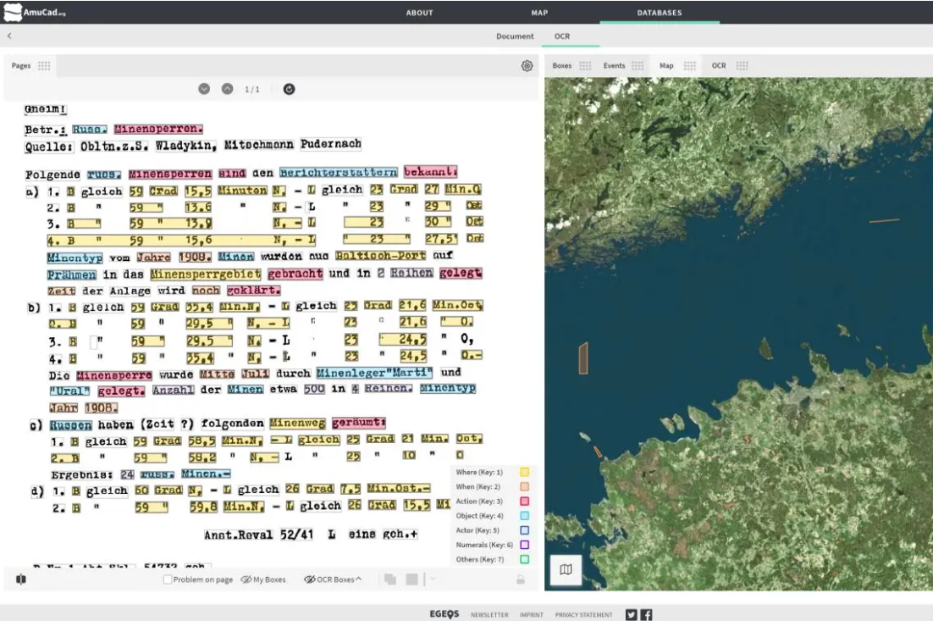933x621 pixels.
Task: Select the yellow Where color swatch
Action: [x=524, y=472]
